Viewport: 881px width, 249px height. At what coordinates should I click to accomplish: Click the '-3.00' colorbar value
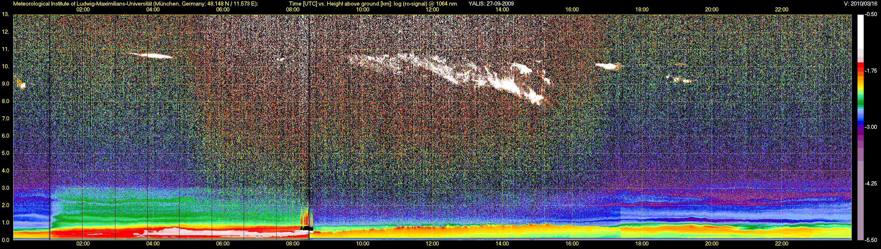click(871, 127)
